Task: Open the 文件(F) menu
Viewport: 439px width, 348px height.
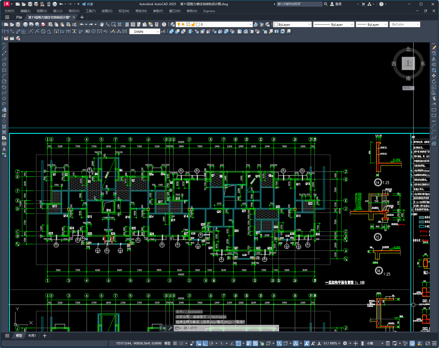Action: coord(10,11)
